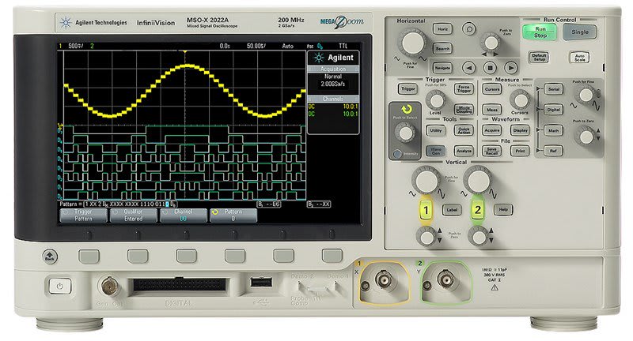The height and width of the screenshot is (341, 633).
Task: Open the Horiz menu button
Action: click(x=442, y=29)
